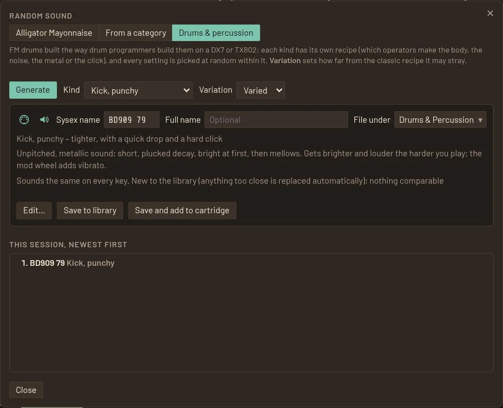Viewport: 503px width, 408px height.
Task: Open the Variation dropdown set to Varied
Action: pyautogui.click(x=260, y=90)
